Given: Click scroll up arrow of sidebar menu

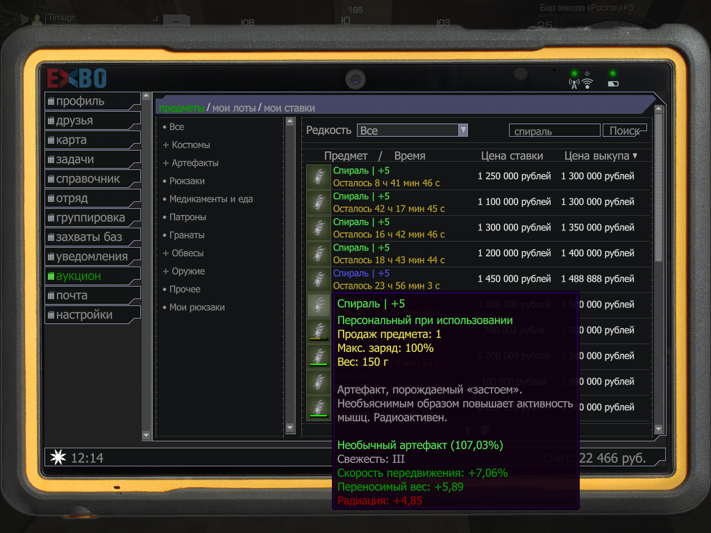Looking at the screenshot, I should coord(146,96).
